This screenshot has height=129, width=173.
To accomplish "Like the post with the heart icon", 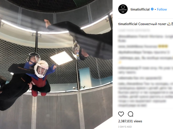I will pos(121,114).
